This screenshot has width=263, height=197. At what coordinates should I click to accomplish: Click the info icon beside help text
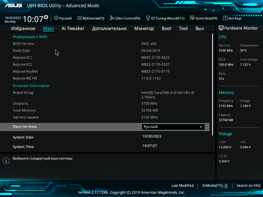click(6, 161)
